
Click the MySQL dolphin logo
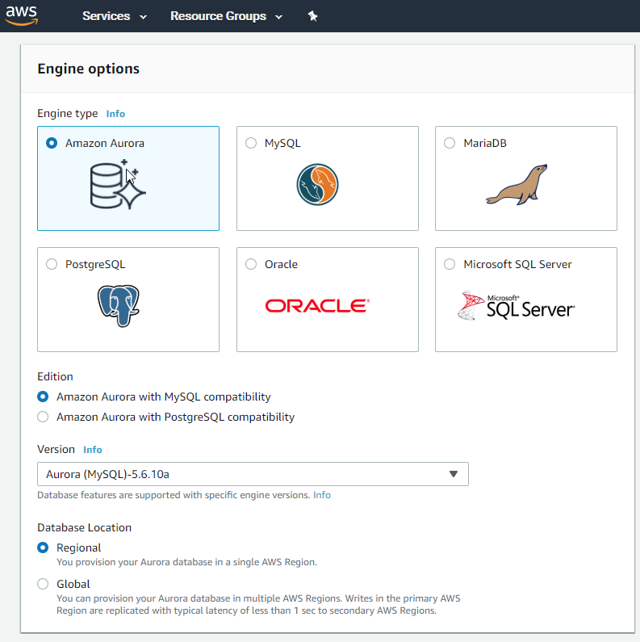pos(317,184)
